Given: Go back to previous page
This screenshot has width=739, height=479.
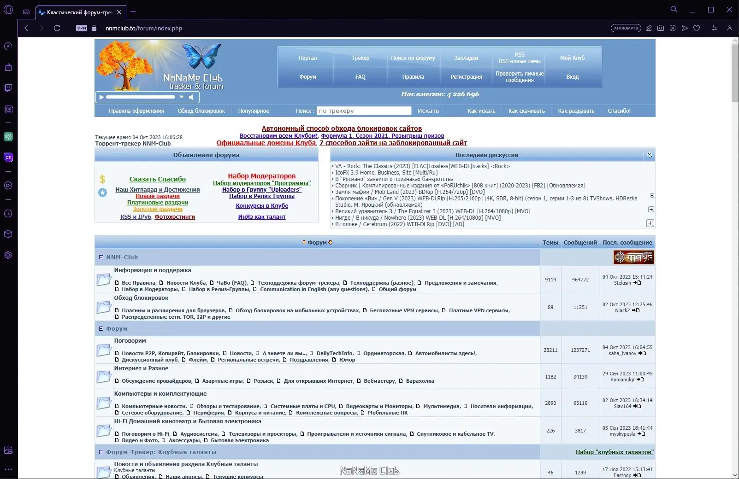Looking at the screenshot, I should 26,28.
